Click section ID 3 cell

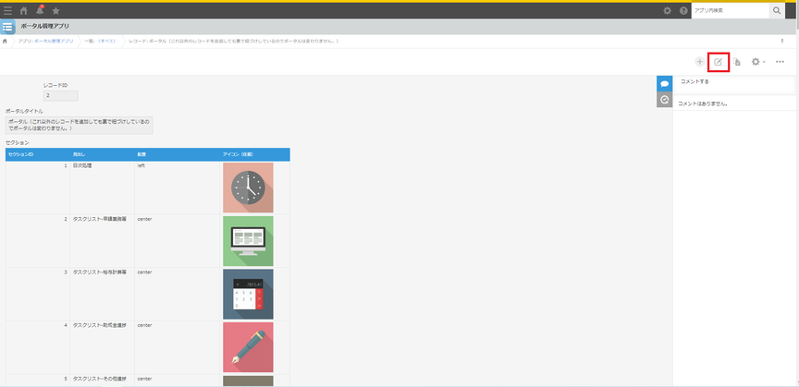(x=38, y=295)
